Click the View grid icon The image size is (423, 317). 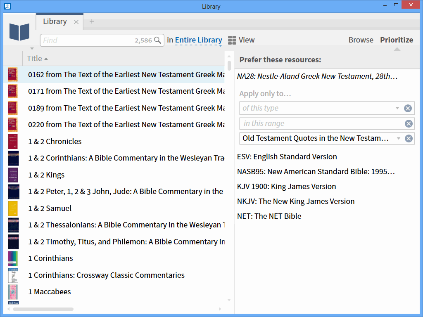(232, 40)
